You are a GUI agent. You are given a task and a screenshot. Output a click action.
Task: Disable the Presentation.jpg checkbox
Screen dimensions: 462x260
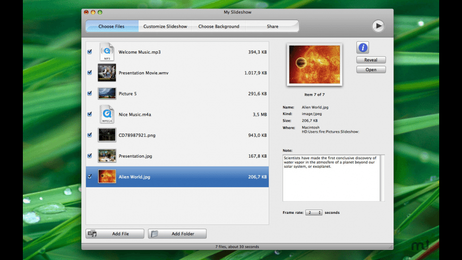(90, 156)
